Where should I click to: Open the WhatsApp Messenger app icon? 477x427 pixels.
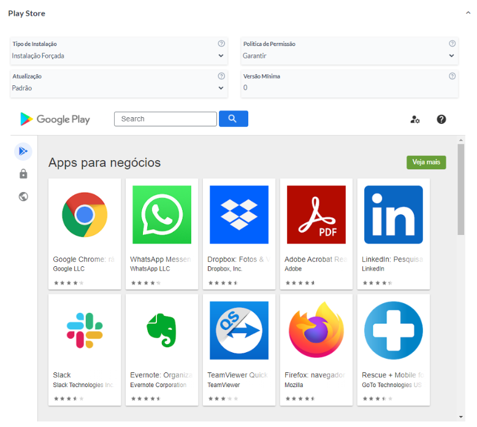click(162, 215)
